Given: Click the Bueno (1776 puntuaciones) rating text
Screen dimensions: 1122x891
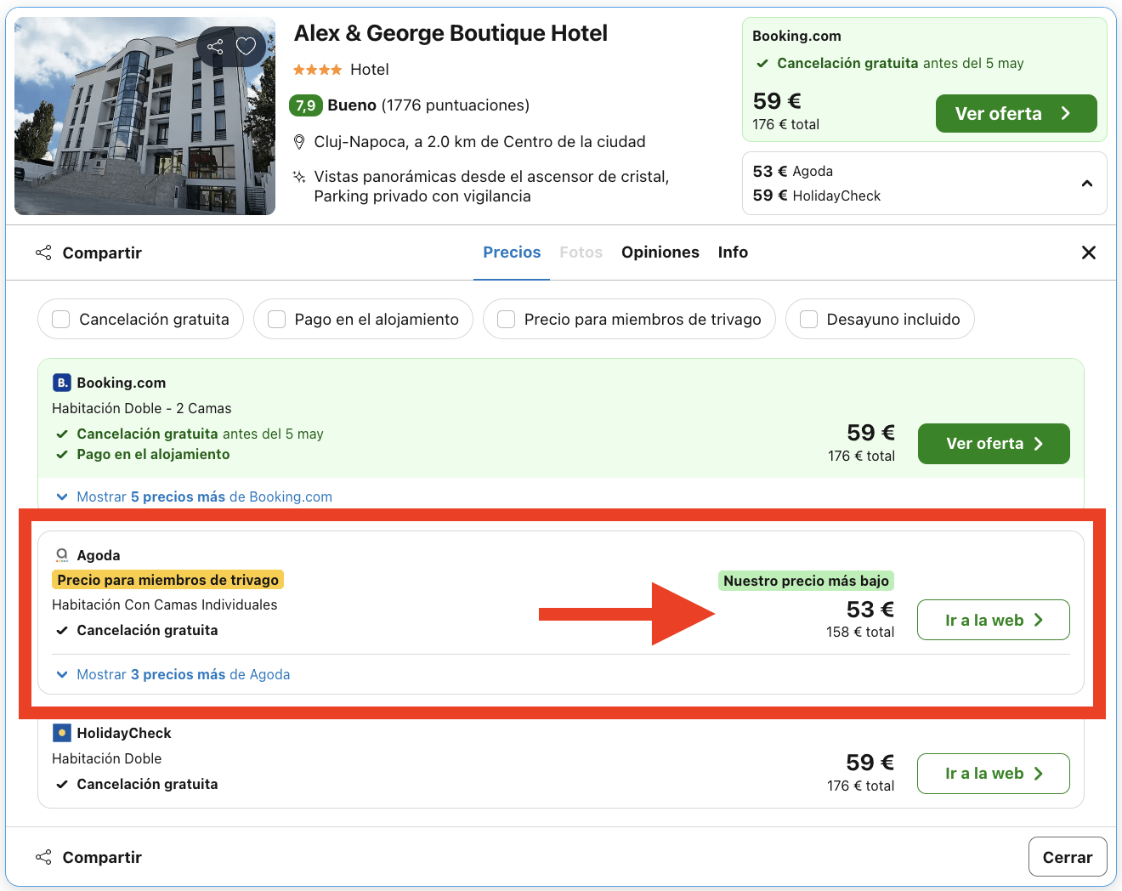Looking at the screenshot, I should coord(428,105).
